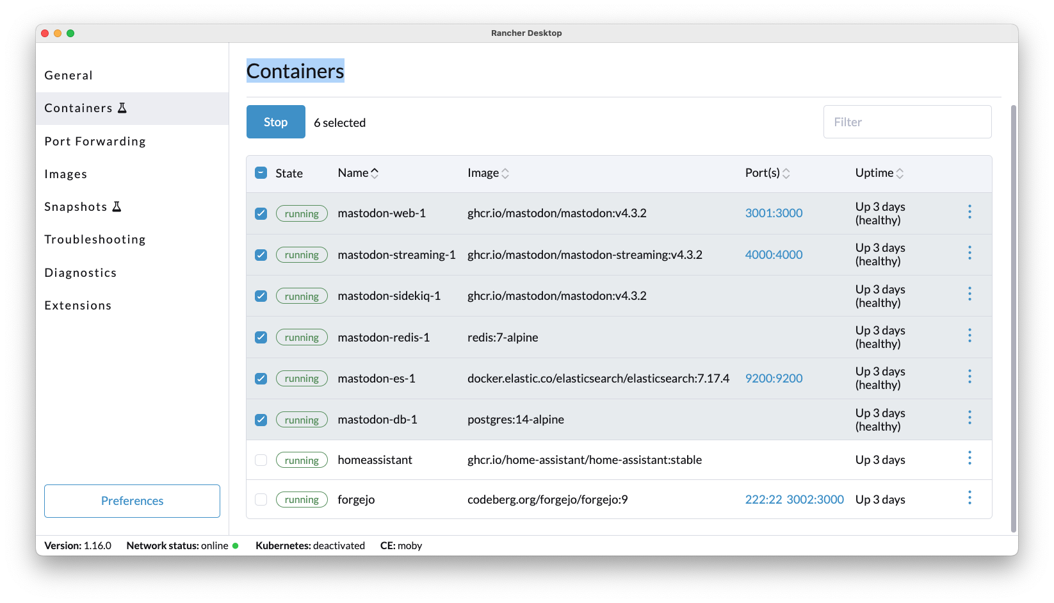Open actions menu for mastodon-redis-1
The image size is (1054, 603).
pyautogui.click(x=969, y=336)
